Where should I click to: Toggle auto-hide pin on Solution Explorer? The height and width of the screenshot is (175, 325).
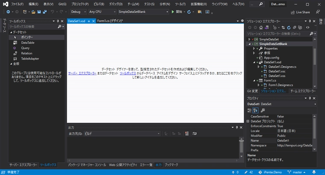pyautogui.click(x=310, y=21)
